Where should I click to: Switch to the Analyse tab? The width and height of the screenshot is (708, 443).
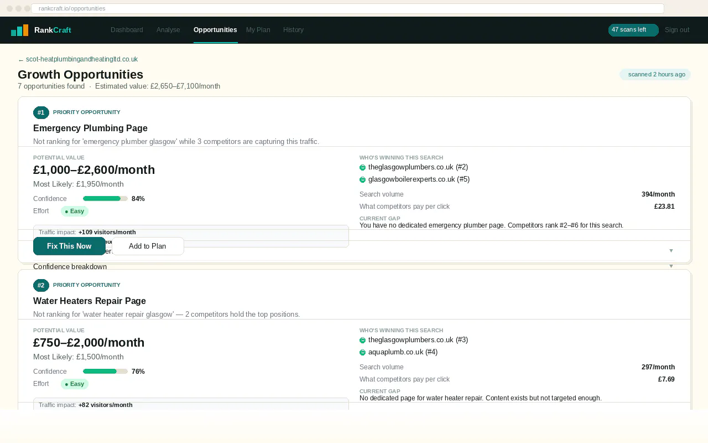tap(168, 30)
